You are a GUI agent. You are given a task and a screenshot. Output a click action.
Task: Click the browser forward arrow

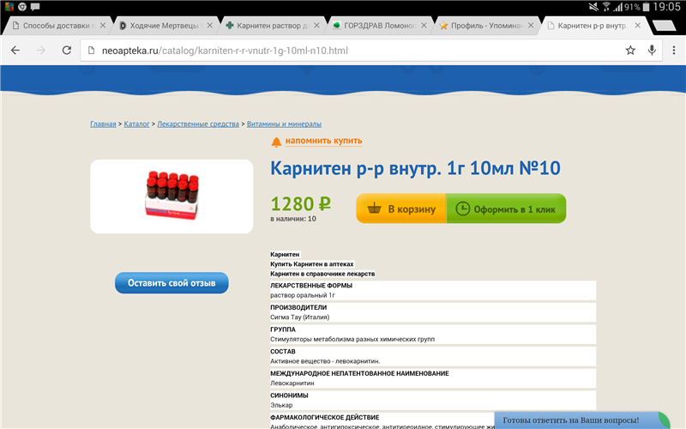click(x=41, y=51)
